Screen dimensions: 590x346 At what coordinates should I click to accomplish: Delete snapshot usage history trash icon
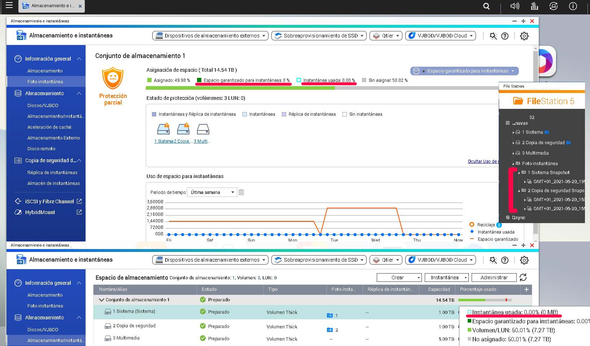(241, 192)
